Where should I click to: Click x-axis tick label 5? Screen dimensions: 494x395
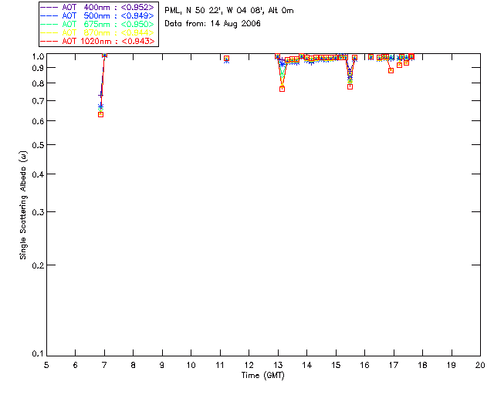click(46, 365)
